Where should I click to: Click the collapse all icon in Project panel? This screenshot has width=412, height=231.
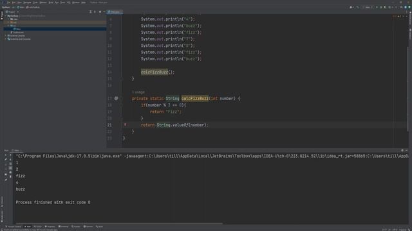tap(95, 12)
